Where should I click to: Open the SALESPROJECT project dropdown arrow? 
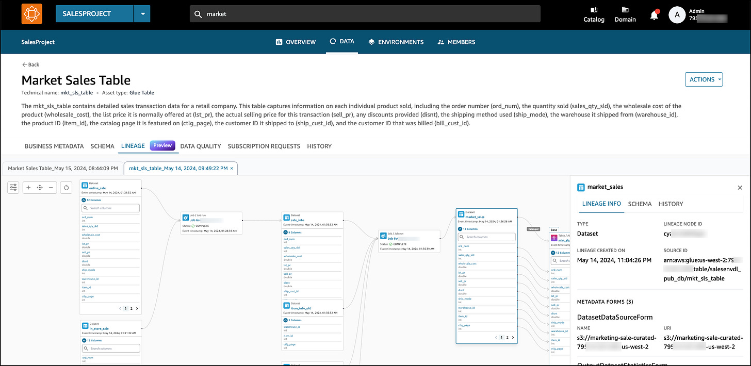point(142,14)
